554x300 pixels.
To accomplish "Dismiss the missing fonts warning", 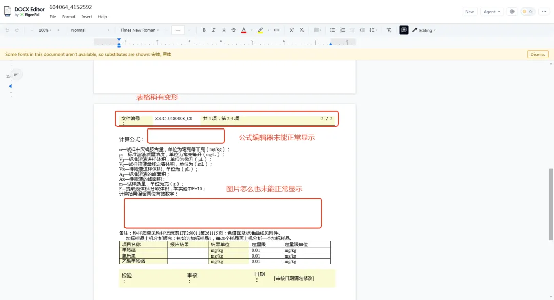I will [538, 54].
